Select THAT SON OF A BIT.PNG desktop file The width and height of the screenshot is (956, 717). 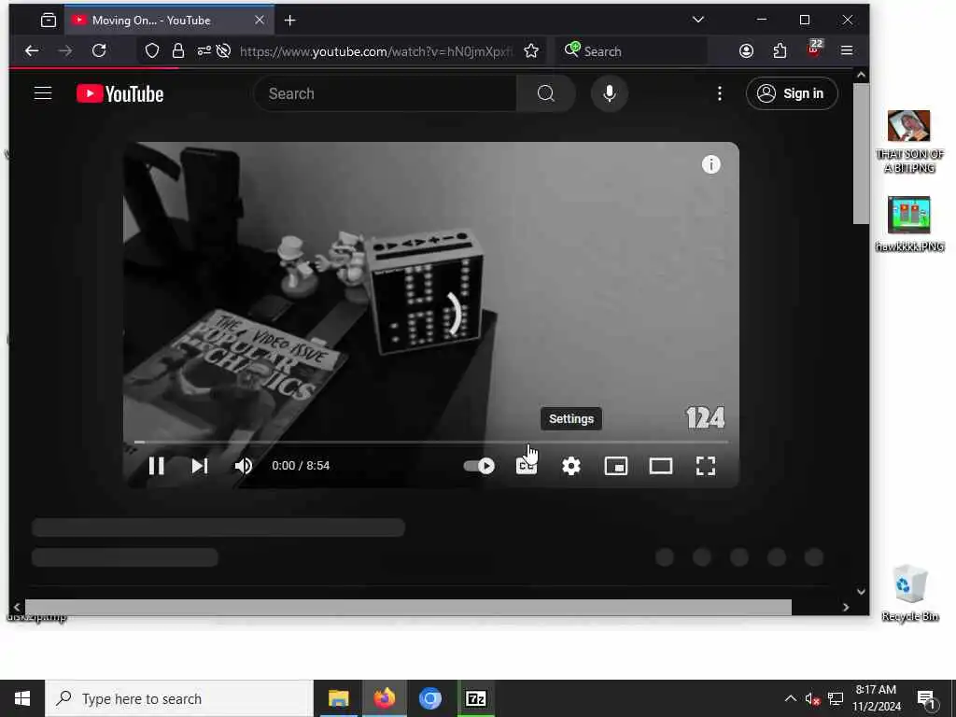(x=909, y=142)
